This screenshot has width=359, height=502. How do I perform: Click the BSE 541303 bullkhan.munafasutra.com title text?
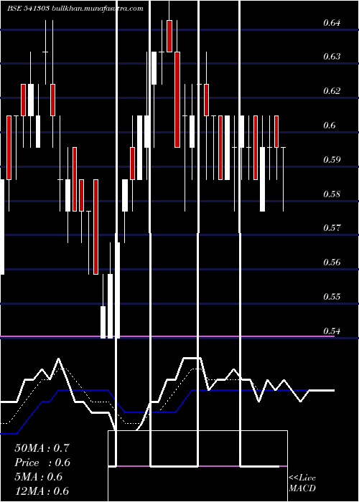(x=75, y=9)
